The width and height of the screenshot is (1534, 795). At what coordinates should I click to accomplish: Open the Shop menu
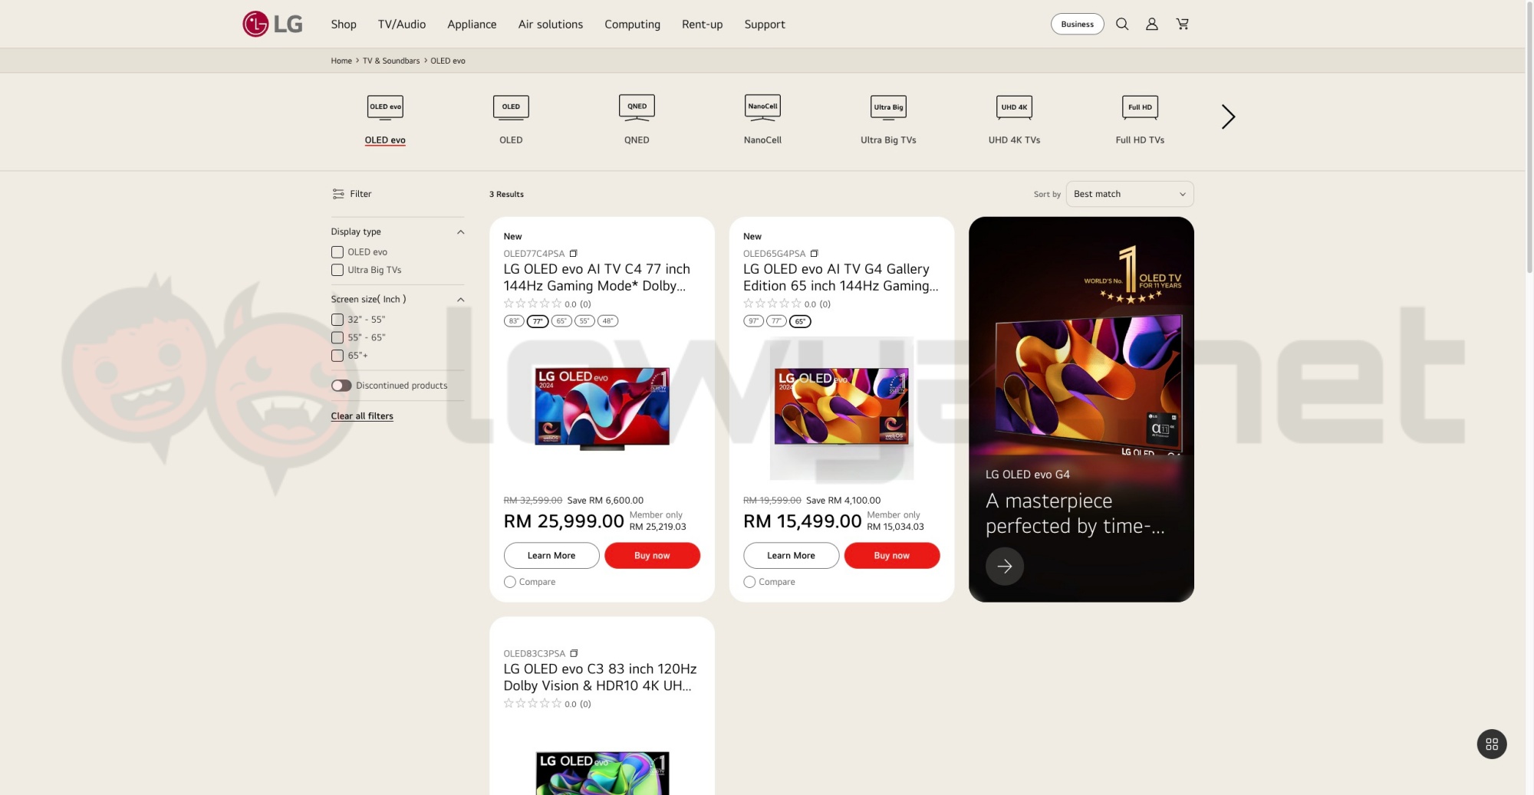(344, 24)
